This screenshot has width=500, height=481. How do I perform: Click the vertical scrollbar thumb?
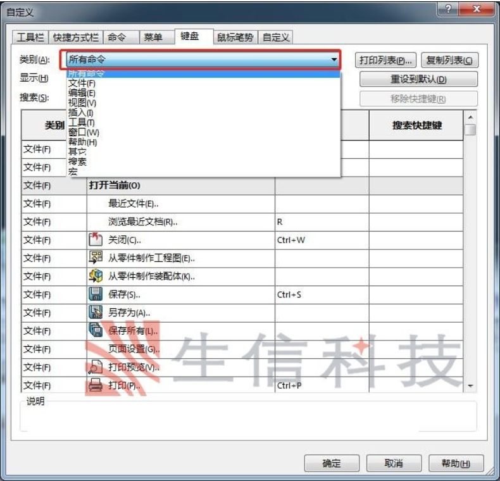[470, 130]
